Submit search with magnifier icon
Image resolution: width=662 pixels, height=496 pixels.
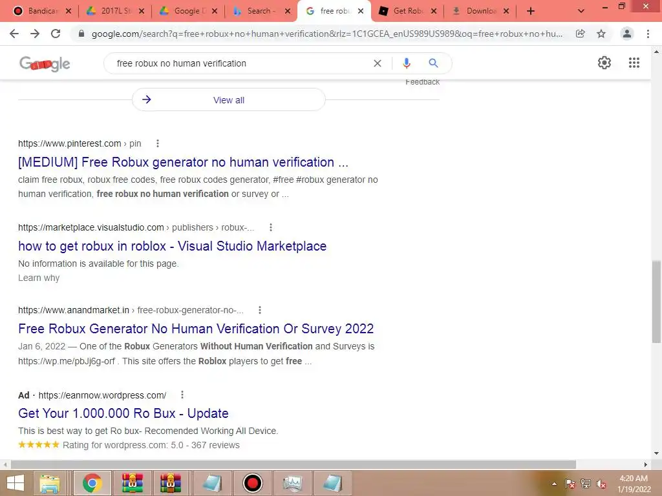[x=433, y=63]
